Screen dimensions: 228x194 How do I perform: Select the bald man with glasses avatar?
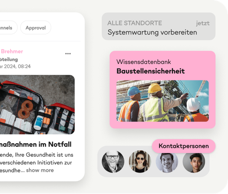point(113,162)
